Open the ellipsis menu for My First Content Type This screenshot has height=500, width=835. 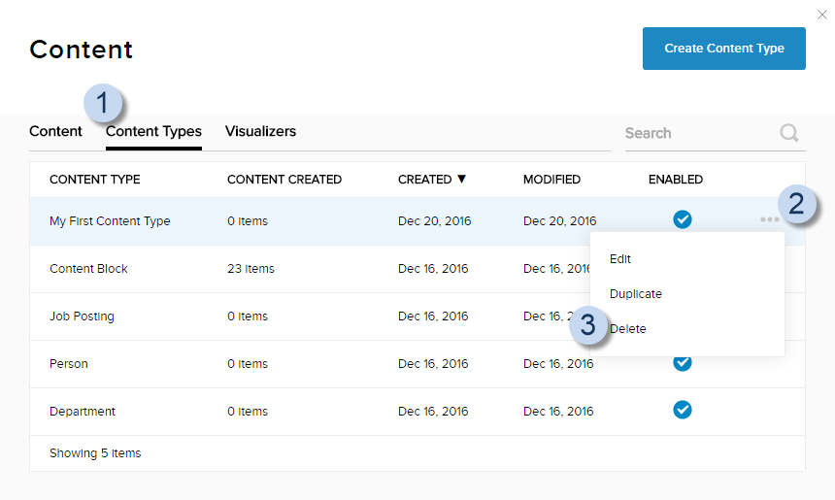pos(769,220)
